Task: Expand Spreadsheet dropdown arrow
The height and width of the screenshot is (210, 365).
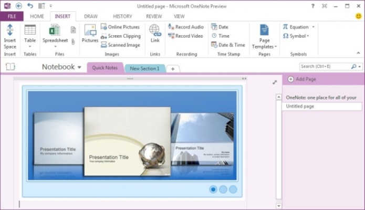Action: [x=55, y=47]
